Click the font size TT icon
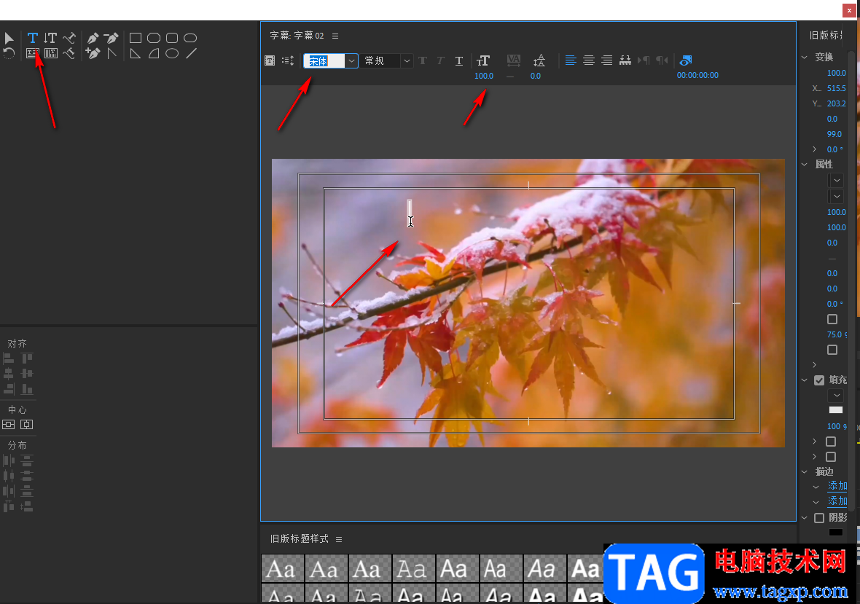The height and width of the screenshot is (604, 860). (x=483, y=60)
